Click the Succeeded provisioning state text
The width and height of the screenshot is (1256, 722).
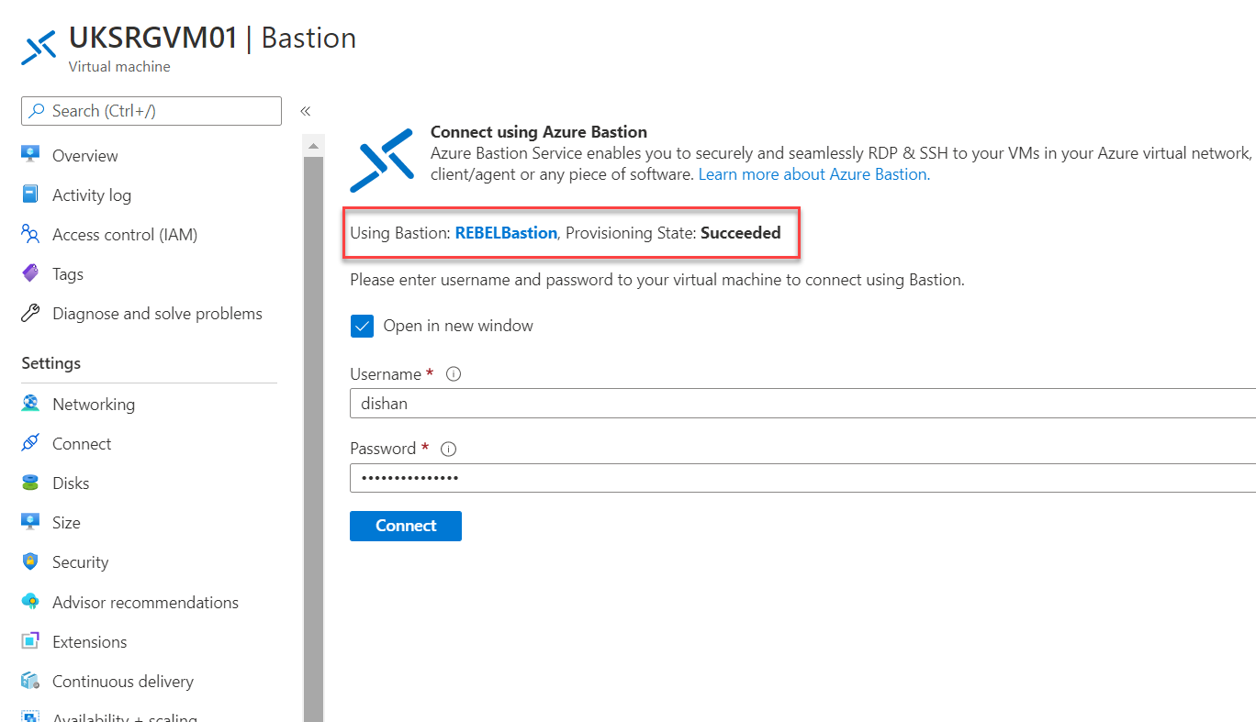[741, 233]
